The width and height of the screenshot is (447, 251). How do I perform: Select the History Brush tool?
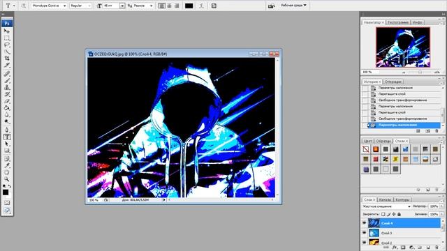[7, 94]
